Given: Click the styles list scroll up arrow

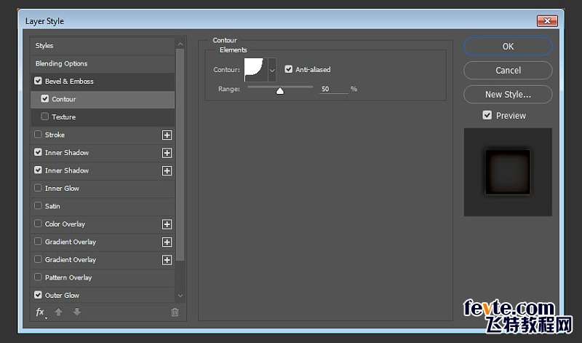Looking at the screenshot, I should point(180,44).
